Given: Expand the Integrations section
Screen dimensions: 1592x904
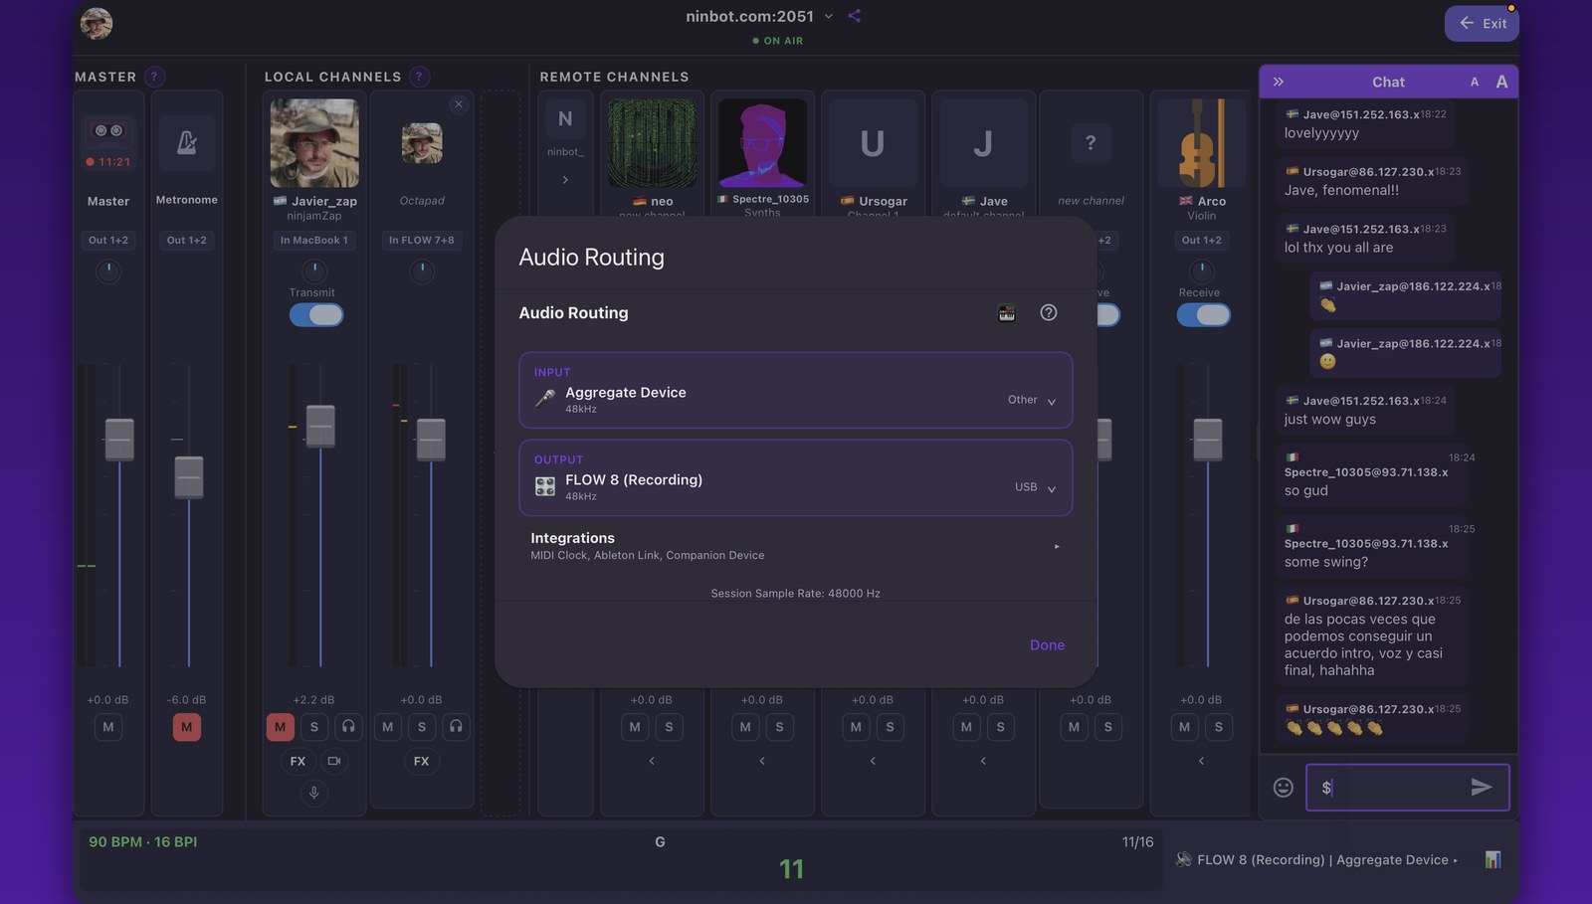Looking at the screenshot, I should click(795, 546).
